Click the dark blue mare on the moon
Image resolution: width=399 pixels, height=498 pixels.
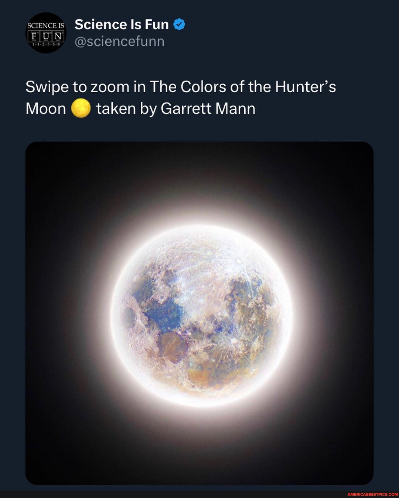click(x=164, y=314)
